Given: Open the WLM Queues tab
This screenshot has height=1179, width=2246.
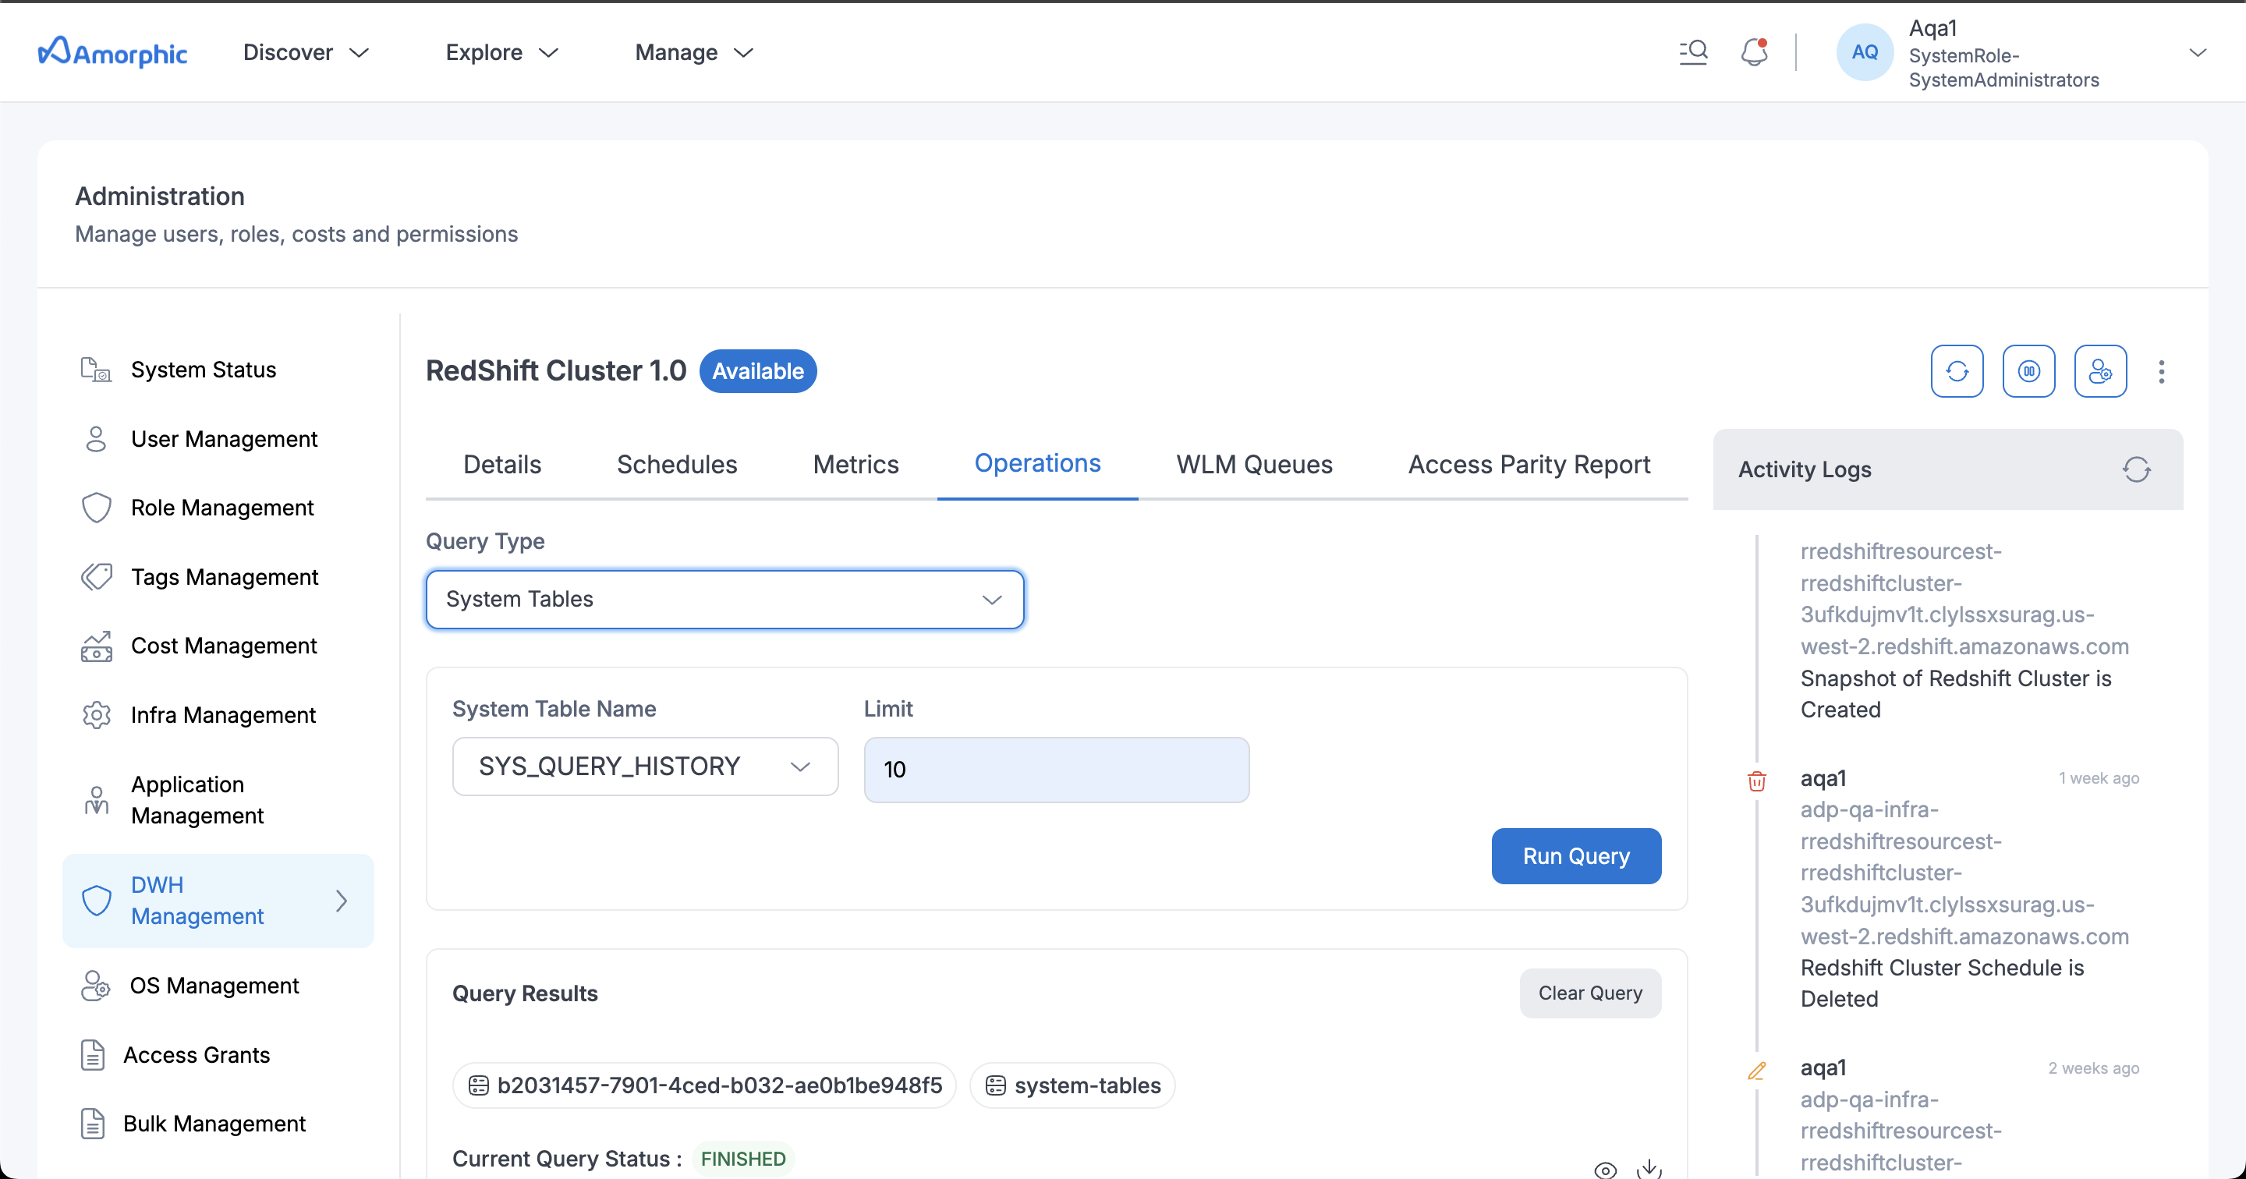Looking at the screenshot, I should [1254, 464].
